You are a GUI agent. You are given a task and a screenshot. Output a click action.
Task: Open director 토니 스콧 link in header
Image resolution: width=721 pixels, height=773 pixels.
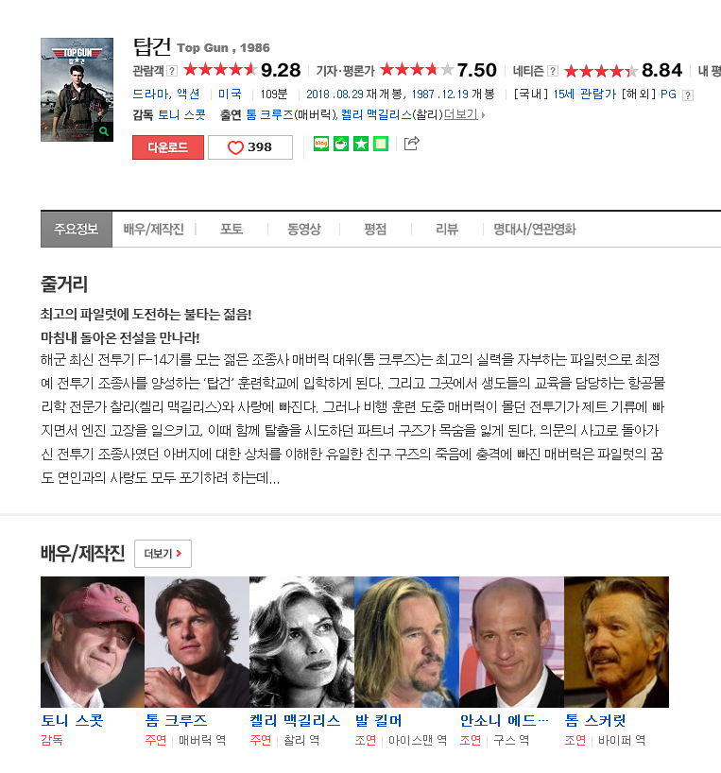pos(181,115)
